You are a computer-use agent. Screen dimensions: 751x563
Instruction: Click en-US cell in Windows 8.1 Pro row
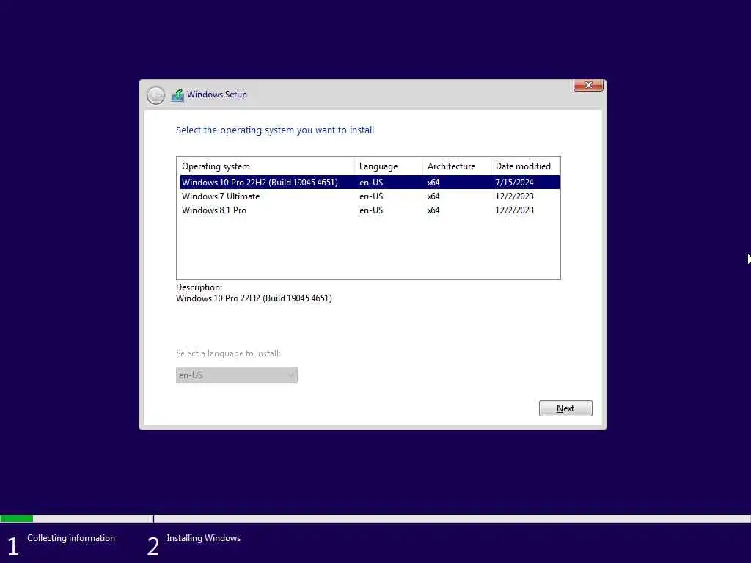point(371,210)
